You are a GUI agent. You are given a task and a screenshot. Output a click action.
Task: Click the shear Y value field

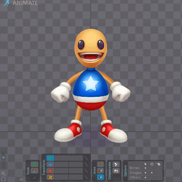76,177
